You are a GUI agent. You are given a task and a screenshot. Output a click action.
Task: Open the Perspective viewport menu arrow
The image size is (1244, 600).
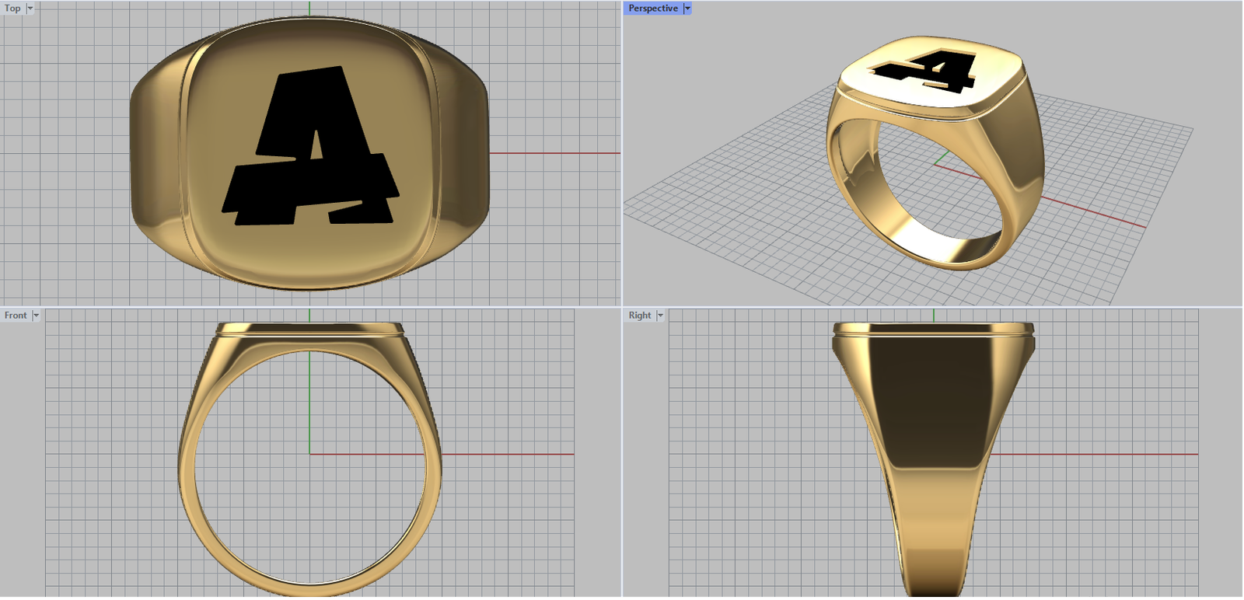tap(687, 9)
